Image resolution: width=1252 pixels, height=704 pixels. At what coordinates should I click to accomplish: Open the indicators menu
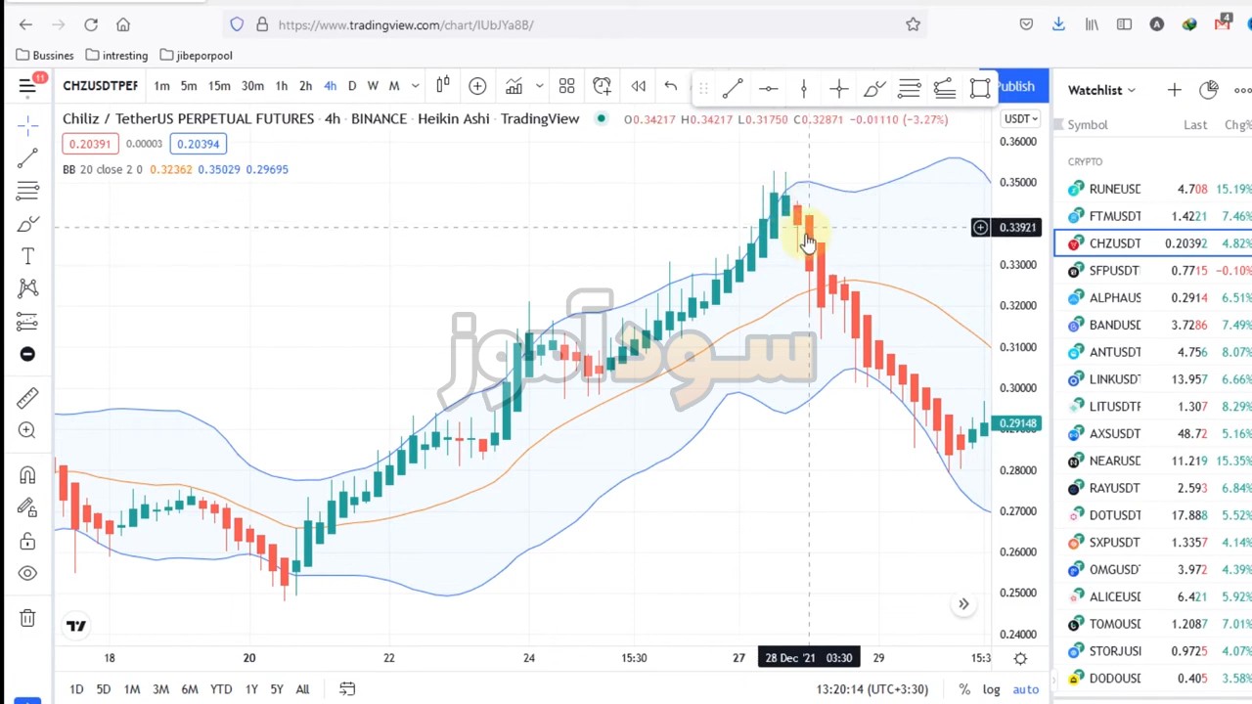pyautogui.click(x=514, y=87)
